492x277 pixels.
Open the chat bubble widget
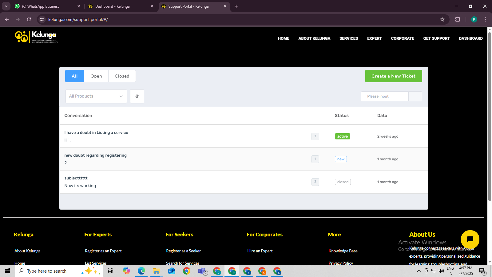coord(470,239)
